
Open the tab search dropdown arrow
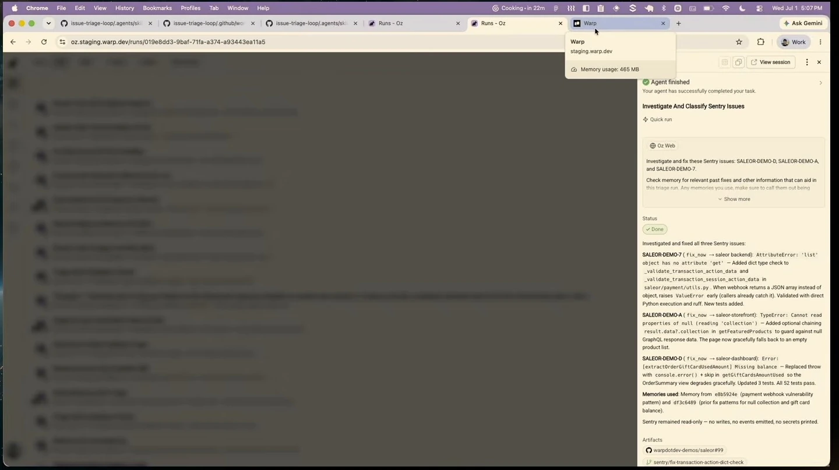48,23
